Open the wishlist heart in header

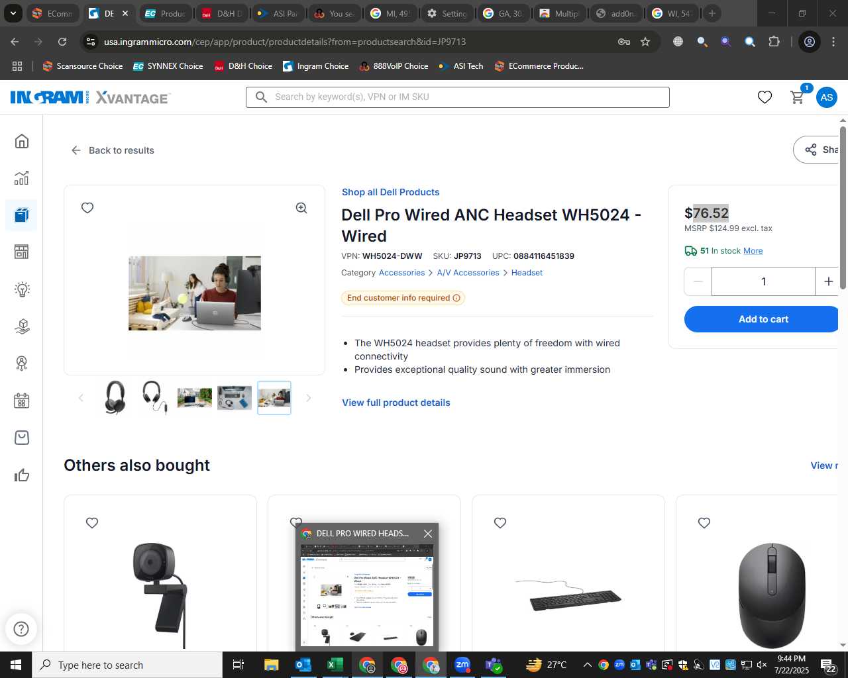[765, 97]
